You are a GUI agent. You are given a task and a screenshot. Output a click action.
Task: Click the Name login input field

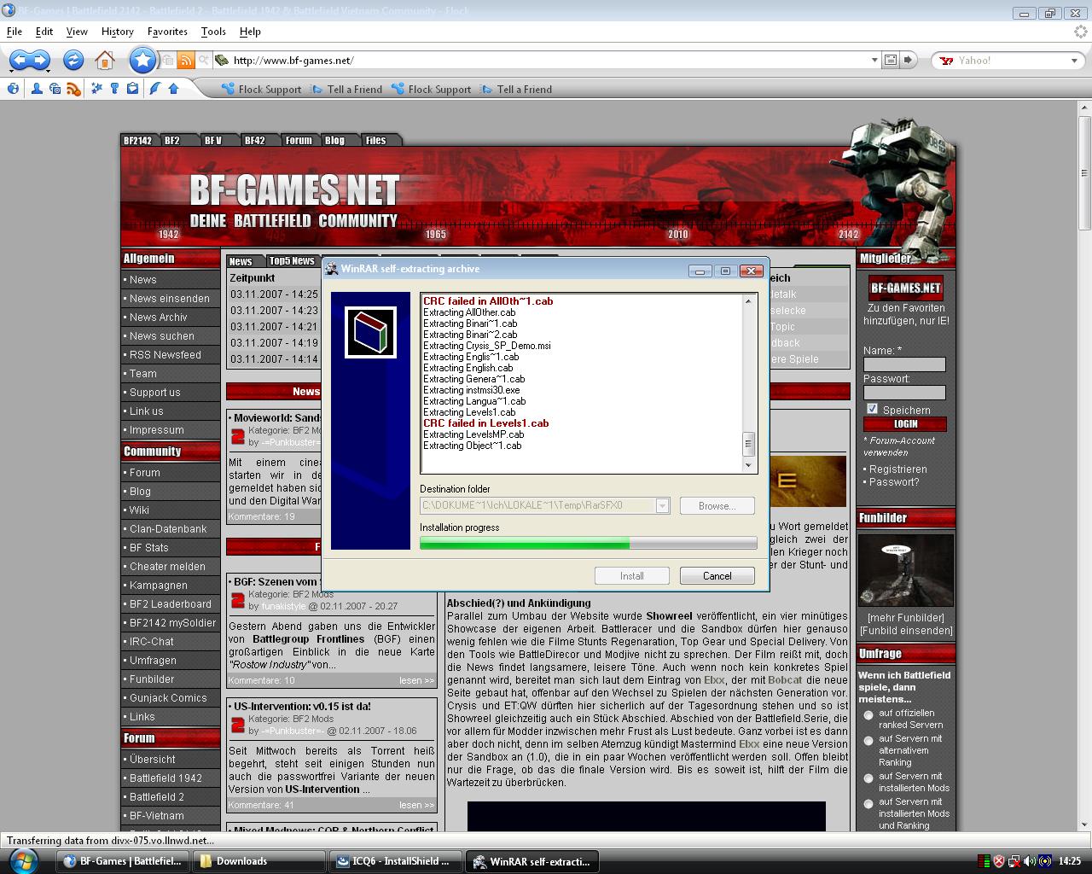(904, 364)
